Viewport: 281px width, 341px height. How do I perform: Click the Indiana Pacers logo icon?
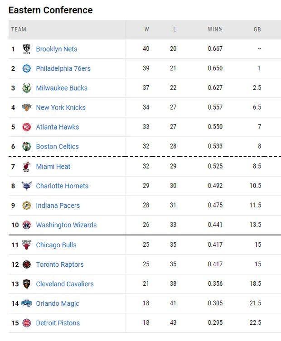27,205
